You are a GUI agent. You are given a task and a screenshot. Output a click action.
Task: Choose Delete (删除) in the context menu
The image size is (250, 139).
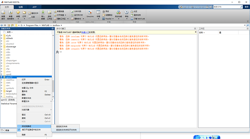point(34,95)
